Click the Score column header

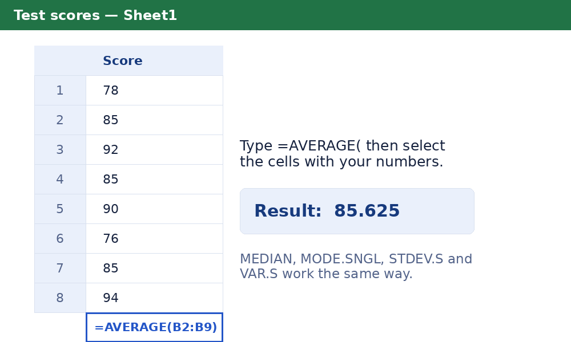click(x=154, y=60)
